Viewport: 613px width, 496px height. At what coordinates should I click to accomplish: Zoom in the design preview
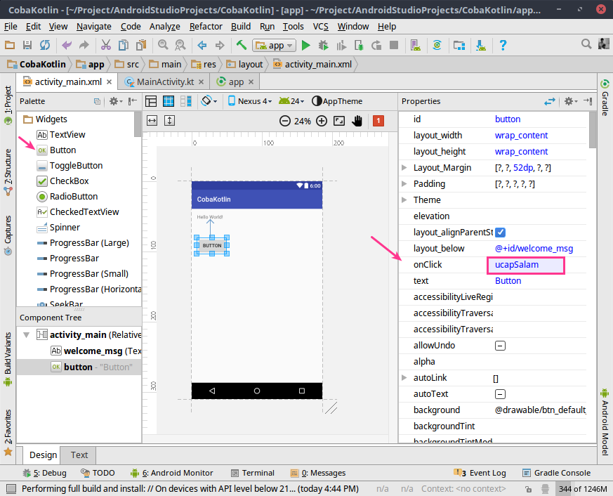point(322,121)
